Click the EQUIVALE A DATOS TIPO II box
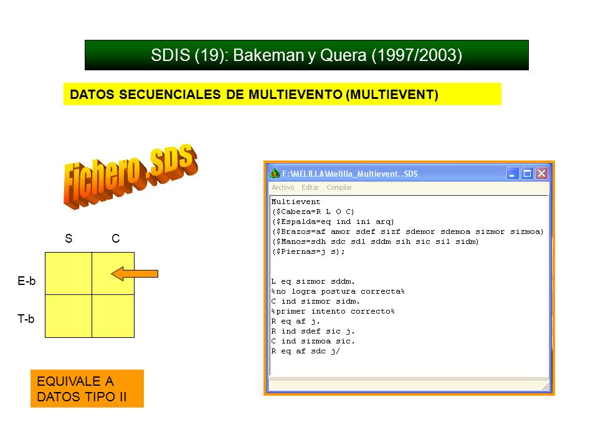Image resolution: width=598 pixels, height=448 pixels. [87, 388]
